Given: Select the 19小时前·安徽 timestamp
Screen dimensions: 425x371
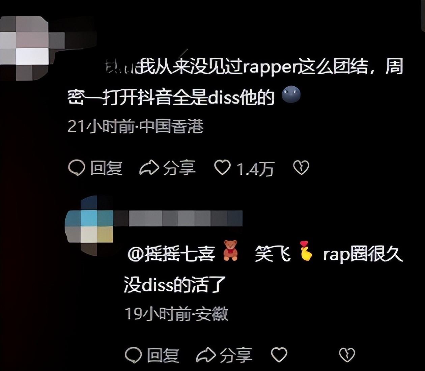Looking at the screenshot, I should (176, 314).
